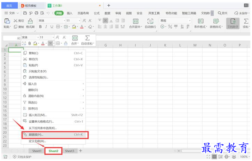Switch to the 视图 (View) tab

[129, 13]
